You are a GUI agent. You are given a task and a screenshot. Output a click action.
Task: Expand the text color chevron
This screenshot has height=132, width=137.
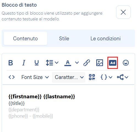pos(77,63)
